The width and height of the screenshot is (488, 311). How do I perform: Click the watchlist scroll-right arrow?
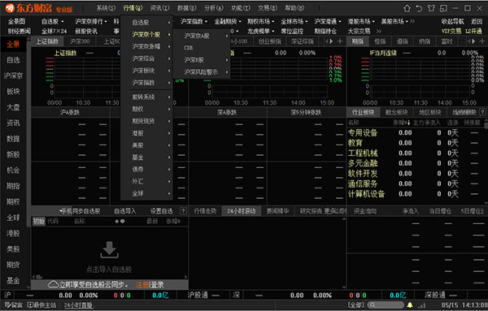click(x=186, y=277)
